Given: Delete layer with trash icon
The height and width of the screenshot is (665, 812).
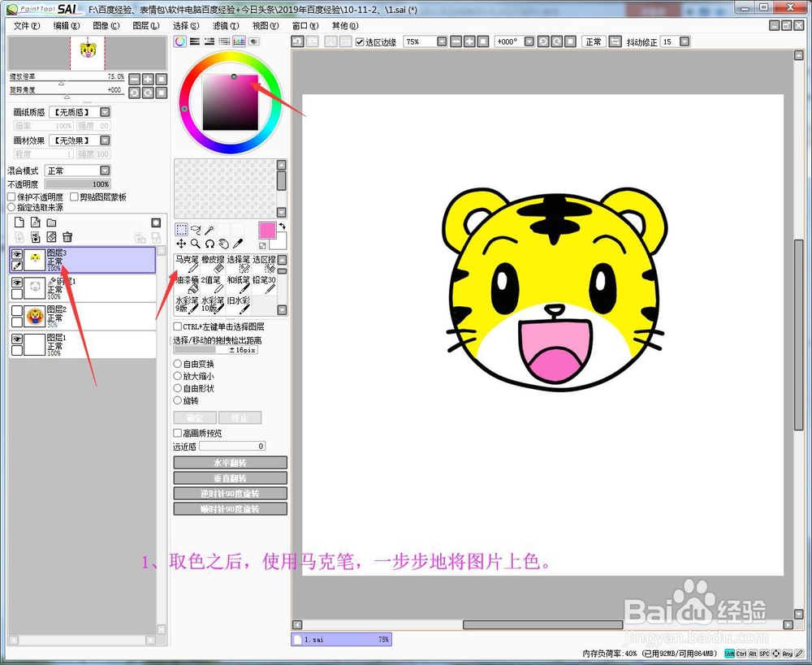Looking at the screenshot, I should pyautogui.click(x=67, y=237).
